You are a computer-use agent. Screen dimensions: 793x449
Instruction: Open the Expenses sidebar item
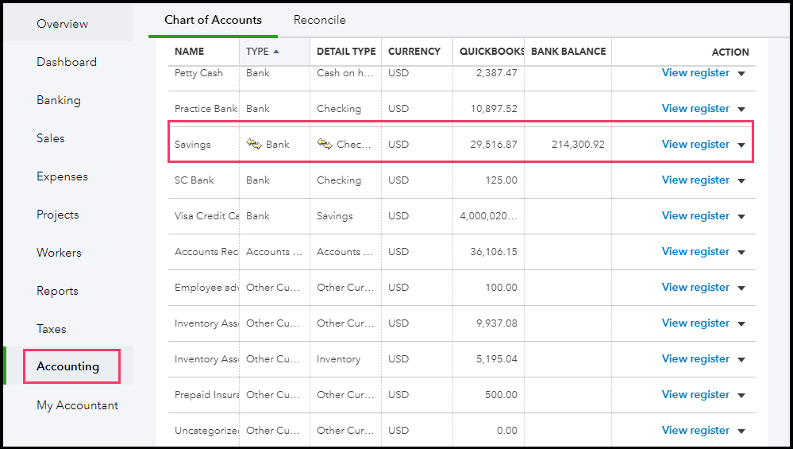coord(62,176)
